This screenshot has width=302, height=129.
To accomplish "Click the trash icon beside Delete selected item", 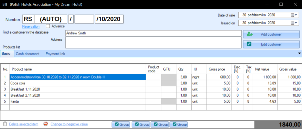I will point(5,124).
